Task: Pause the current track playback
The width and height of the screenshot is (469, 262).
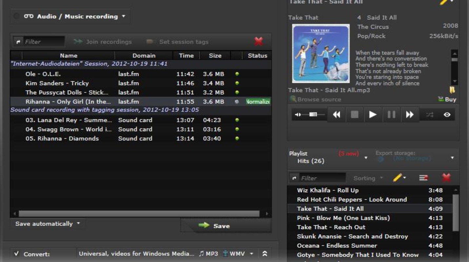Action: point(391,115)
